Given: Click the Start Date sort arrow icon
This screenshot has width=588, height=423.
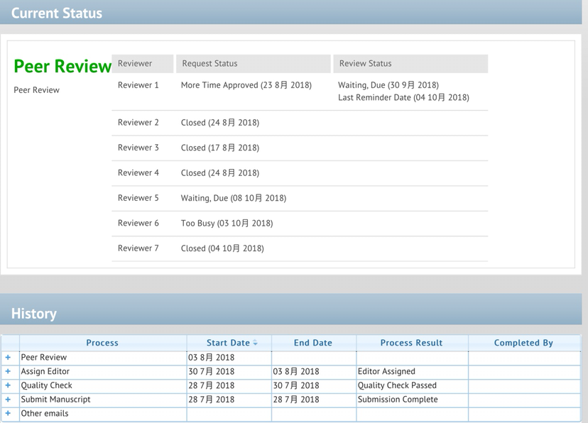Looking at the screenshot, I should point(256,343).
